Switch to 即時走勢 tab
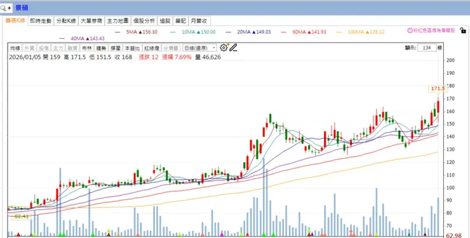The width and height of the screenshot is (470, 238). pos(41,21)
